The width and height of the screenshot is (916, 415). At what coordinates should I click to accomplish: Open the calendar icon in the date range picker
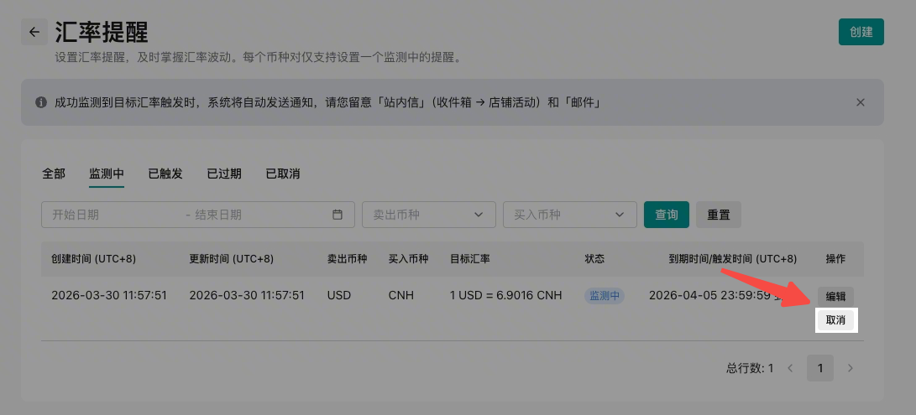tap(338, 215)
